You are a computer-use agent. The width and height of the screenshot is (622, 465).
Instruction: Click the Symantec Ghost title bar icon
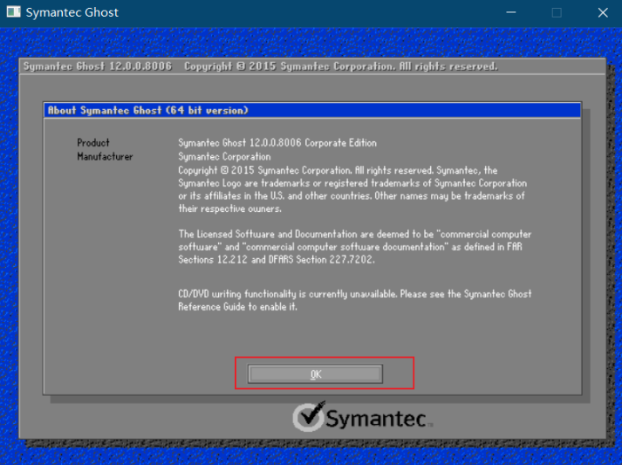[12, 13]
